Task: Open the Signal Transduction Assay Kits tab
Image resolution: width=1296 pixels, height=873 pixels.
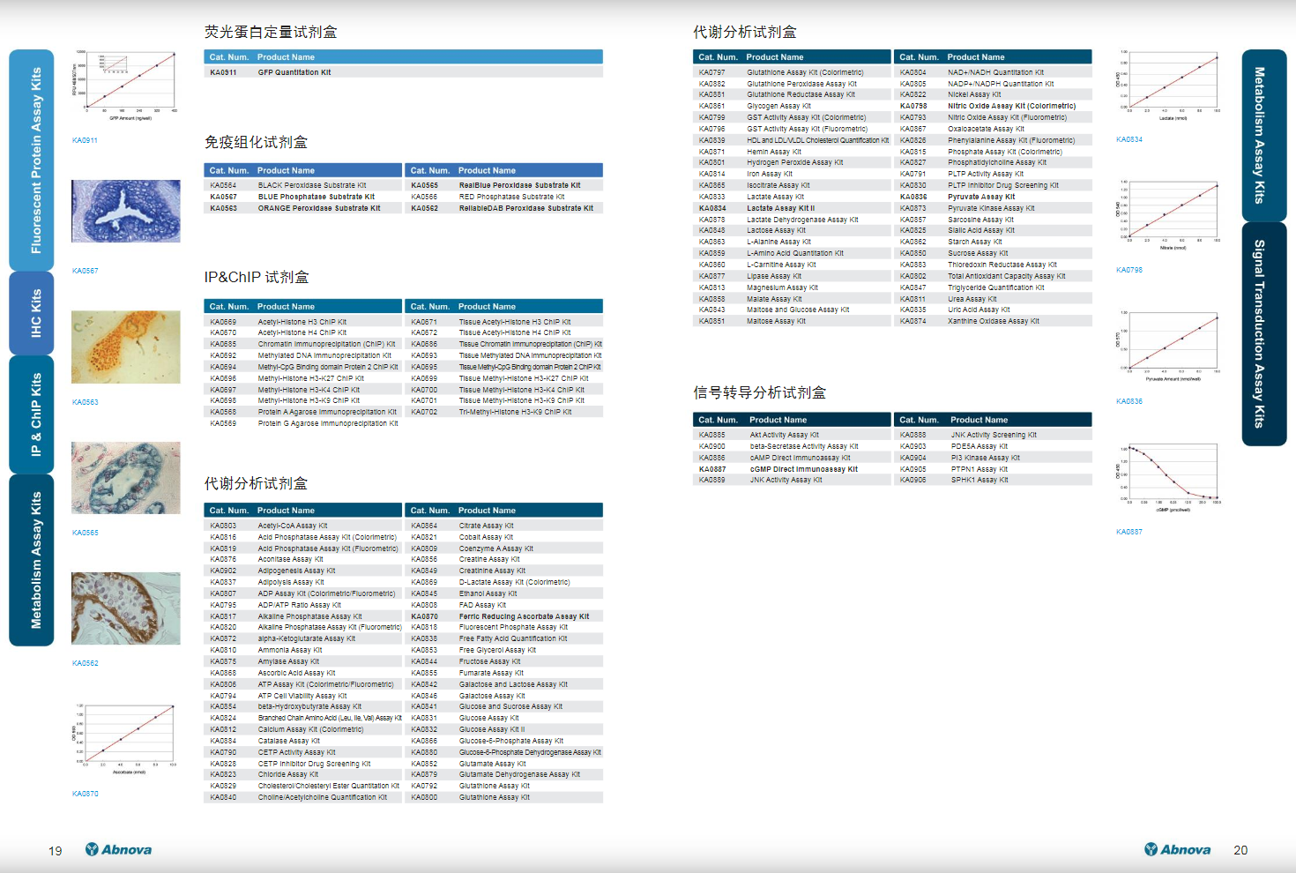Action: (1263, 333)
